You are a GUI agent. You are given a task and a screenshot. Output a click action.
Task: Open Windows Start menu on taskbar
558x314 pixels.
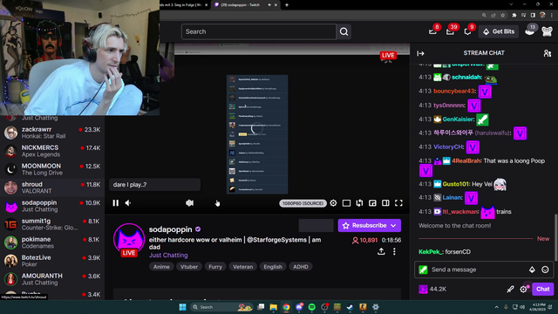click(x=182, y=307)
